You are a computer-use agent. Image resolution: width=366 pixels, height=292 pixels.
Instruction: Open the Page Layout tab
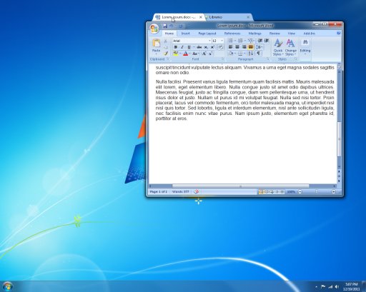coord(207,34)
